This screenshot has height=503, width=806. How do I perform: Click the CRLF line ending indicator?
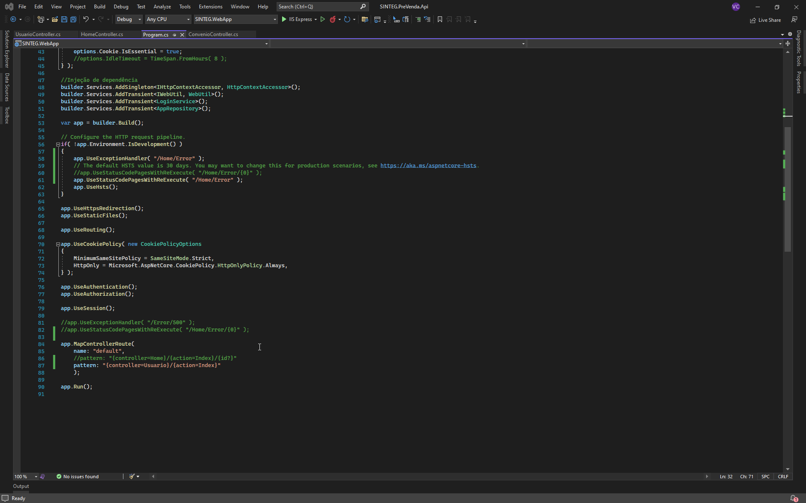[x=783, y=477]
